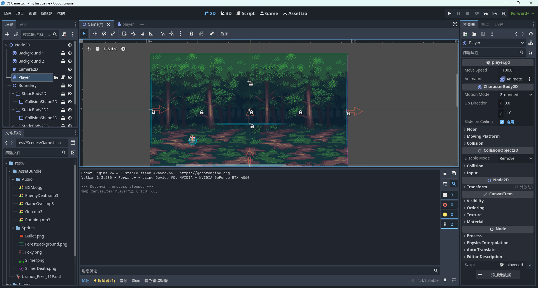Viewport: 538px width, 288px height.
Task: Open inspector history menu icon
Action: point(531,34)
